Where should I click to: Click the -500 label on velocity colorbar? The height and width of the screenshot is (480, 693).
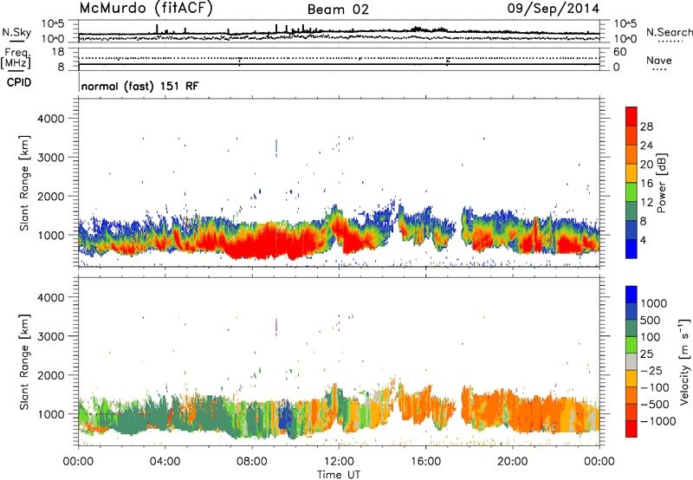point(655,405)
